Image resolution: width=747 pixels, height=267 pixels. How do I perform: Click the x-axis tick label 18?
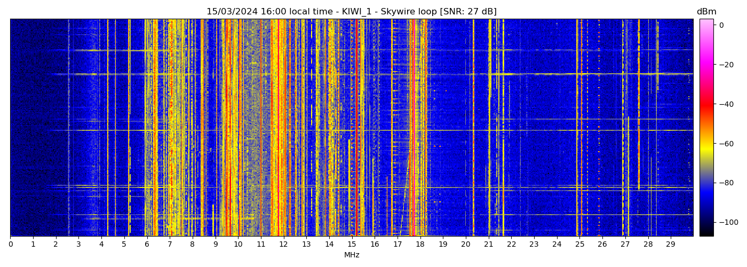tap(420, 244)
